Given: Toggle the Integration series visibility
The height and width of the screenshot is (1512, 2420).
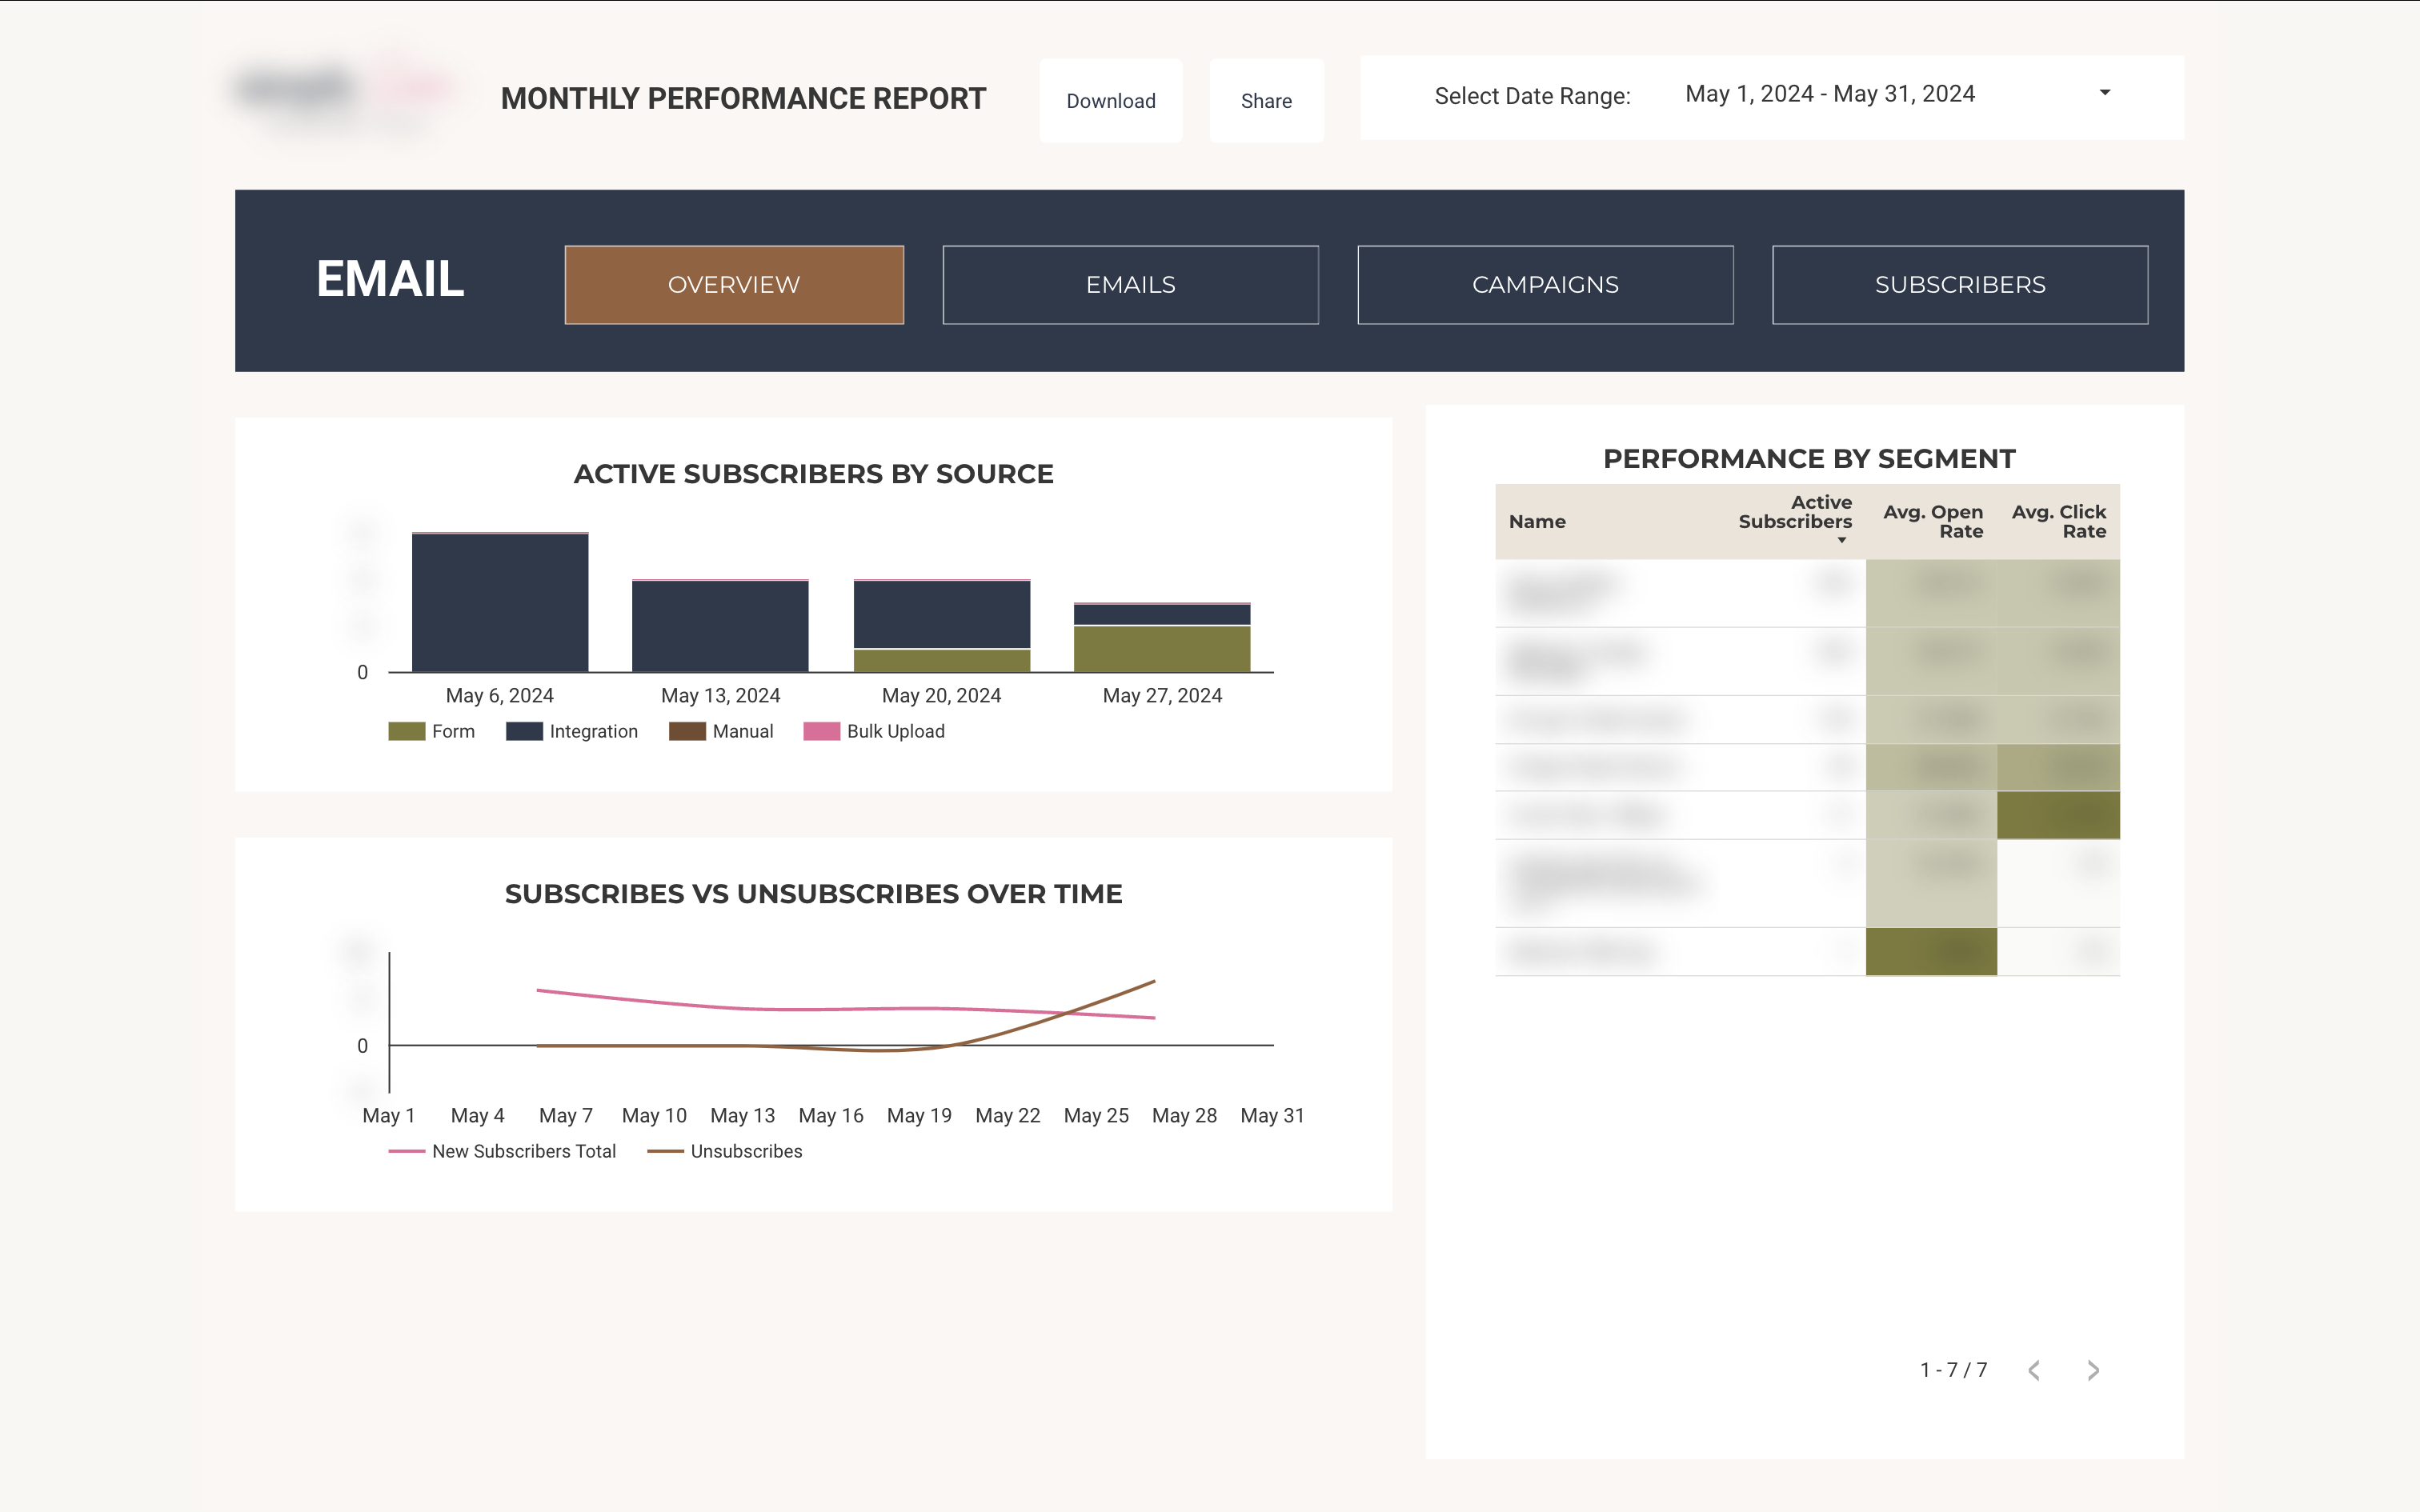Looking at the screenshot, I should (524, 730).
